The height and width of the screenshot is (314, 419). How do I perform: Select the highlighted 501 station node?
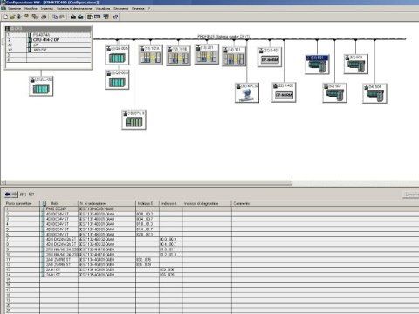(x=317, y=65)
